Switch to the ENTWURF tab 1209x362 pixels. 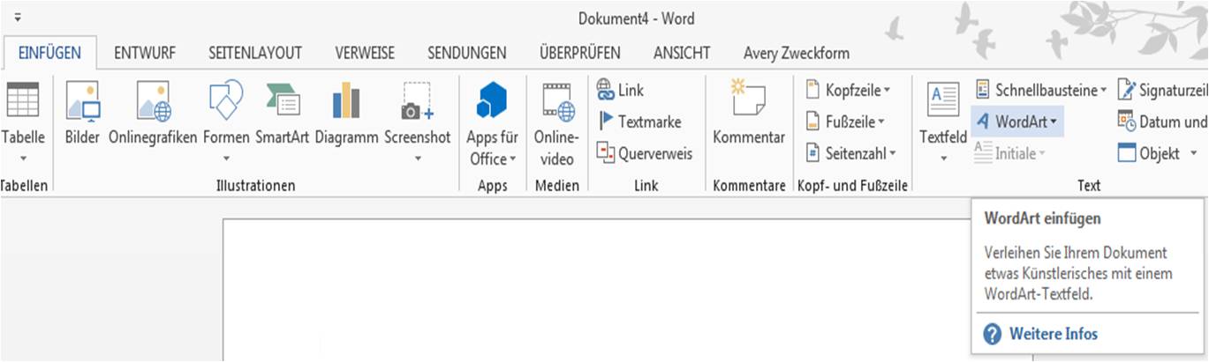coord(143,54)
